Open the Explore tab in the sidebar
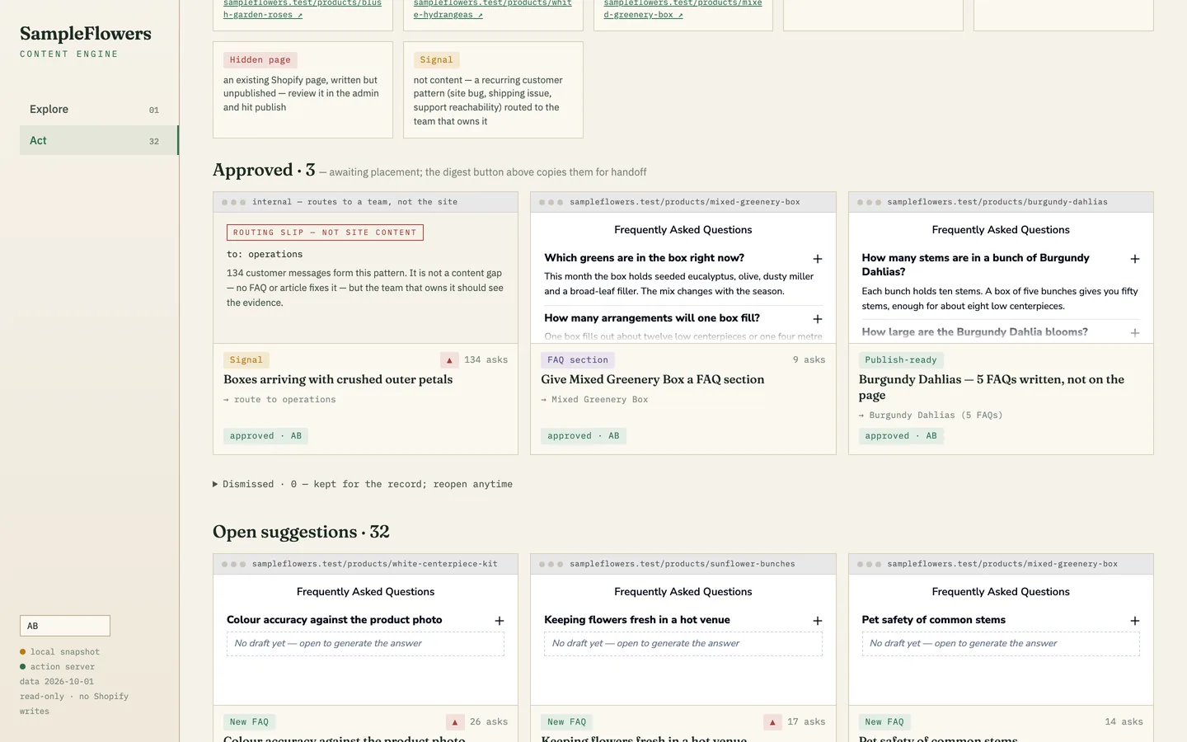The image size is (1187, 742). (99, 110)
